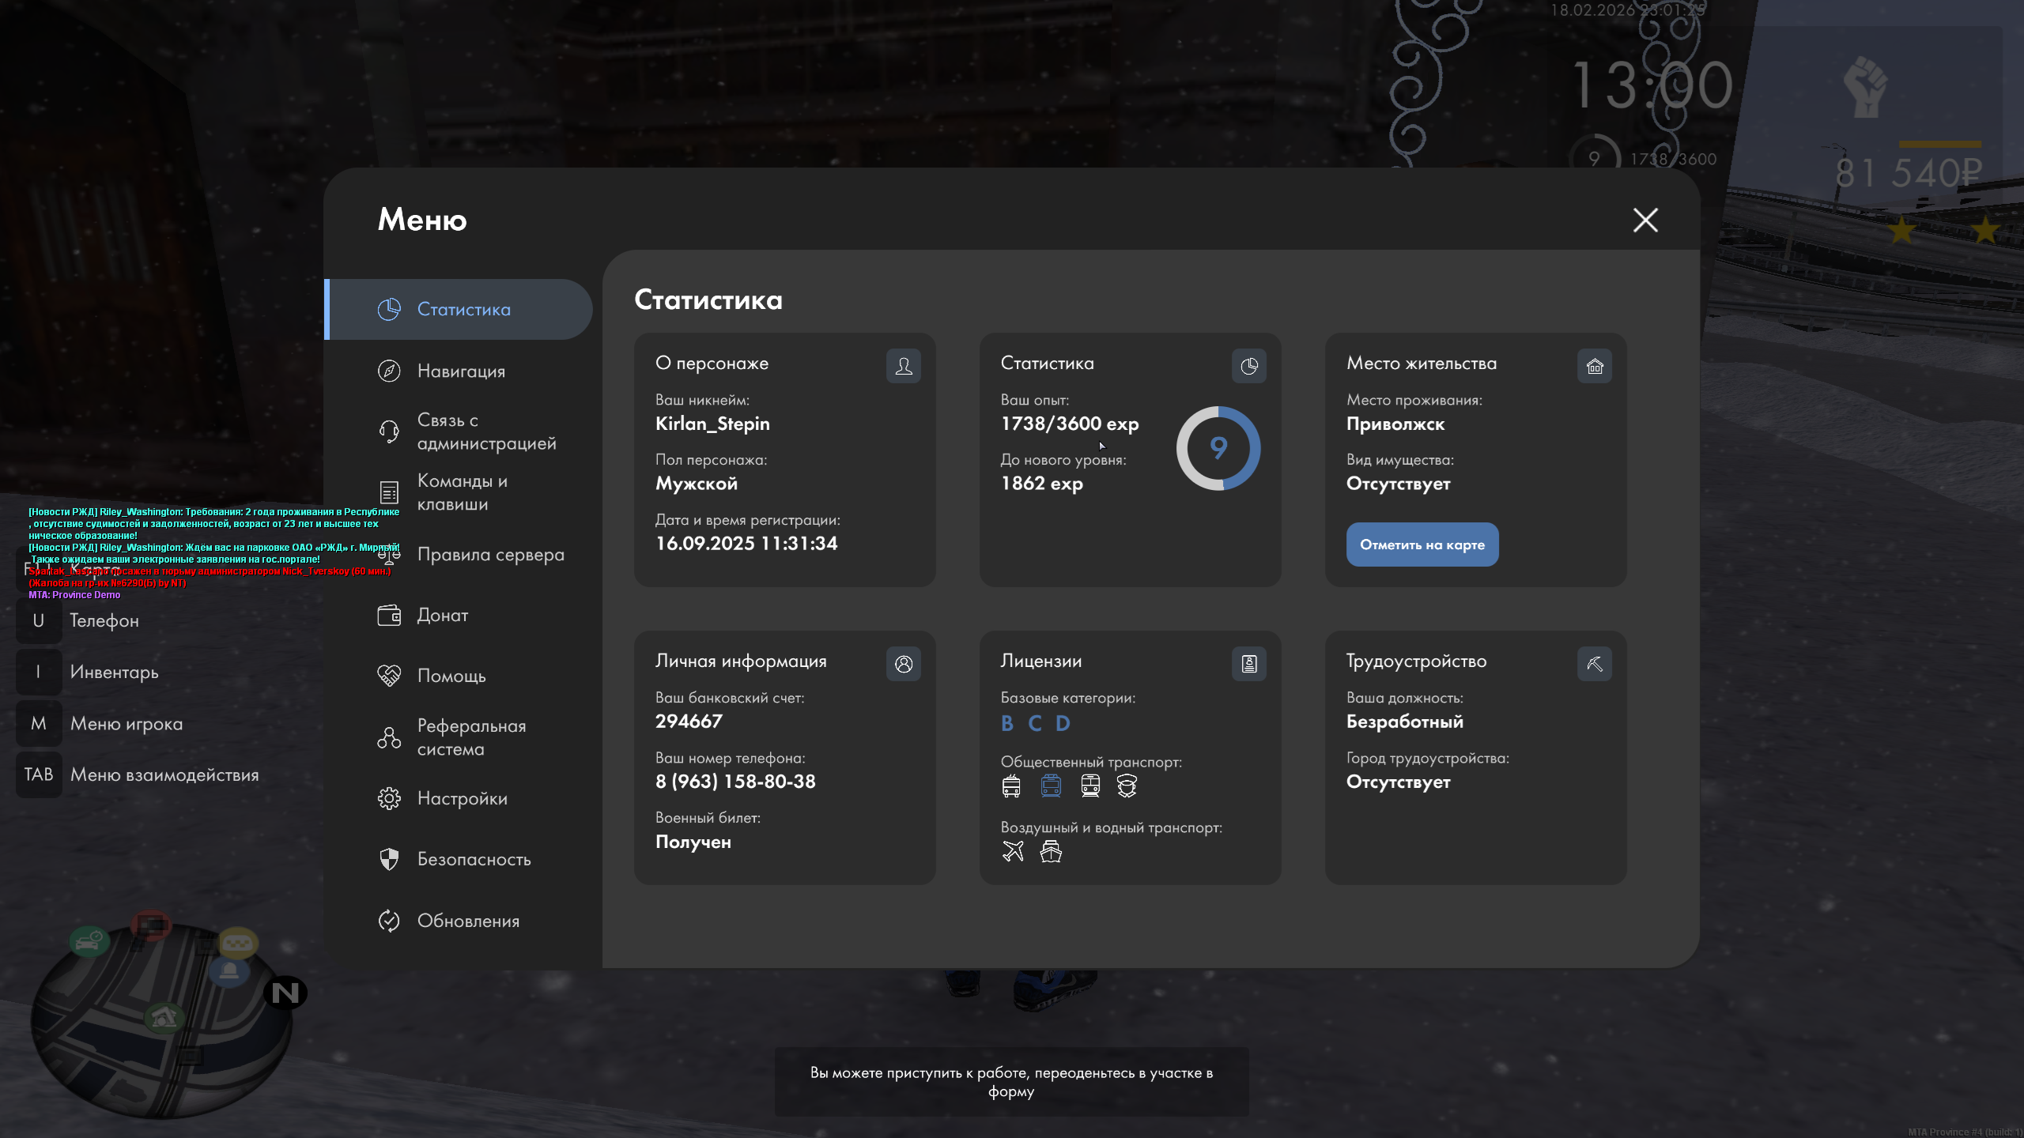
Task: Open the Безопасность section
Action: (474, 859)
